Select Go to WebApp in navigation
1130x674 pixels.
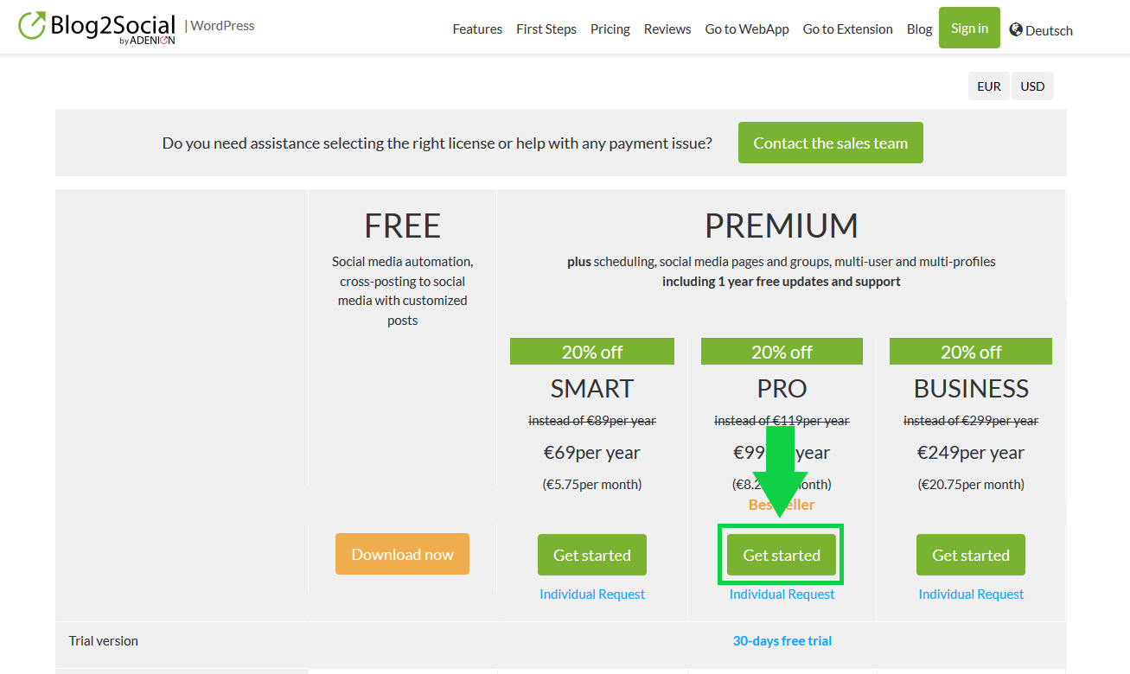coord(747,29)
